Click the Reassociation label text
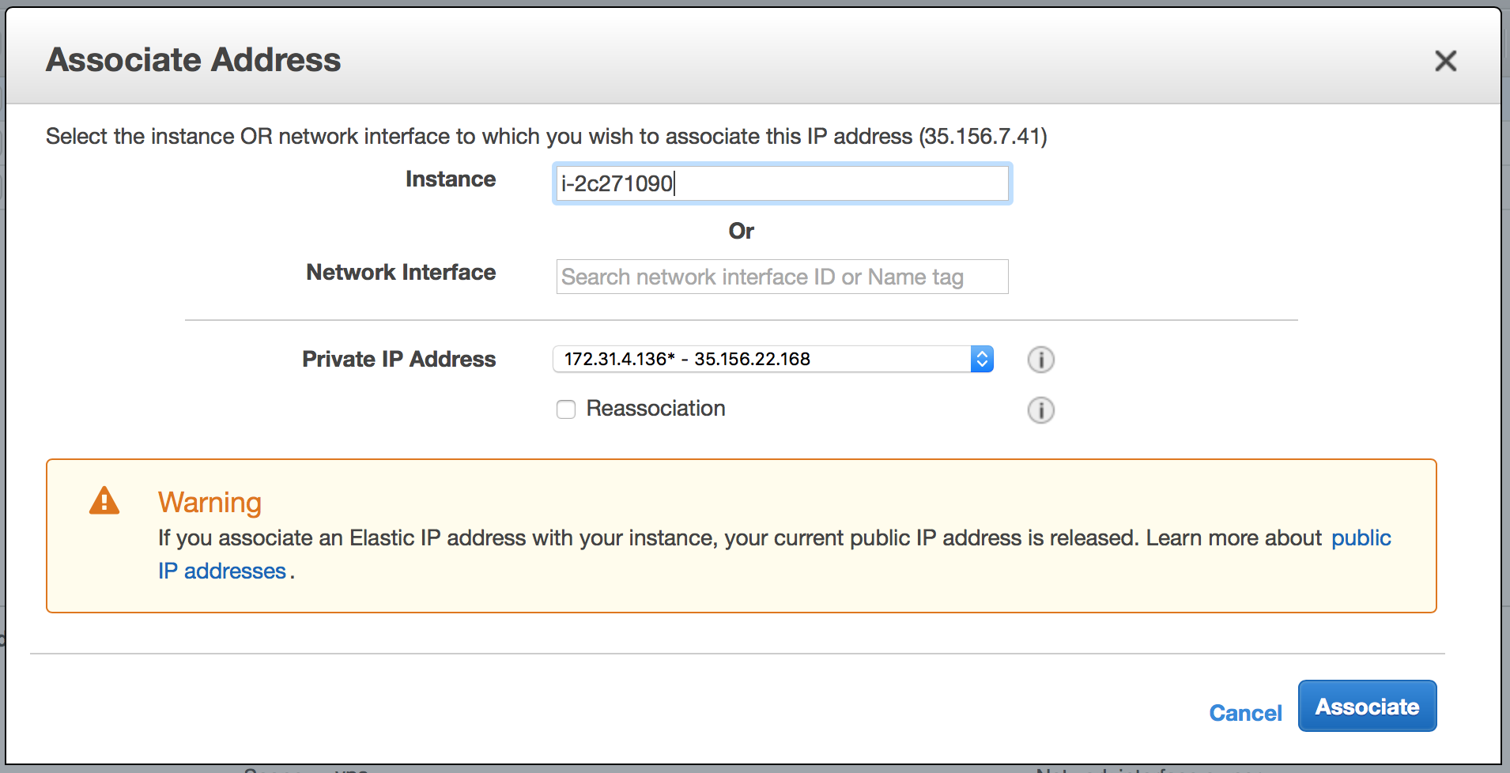Image resolution: width=1510 pixels, height=773 pixels. click(655, 409)
